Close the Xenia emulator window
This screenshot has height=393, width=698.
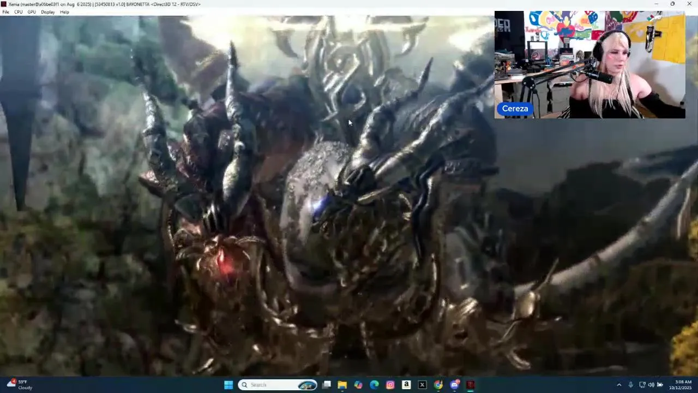689,4
